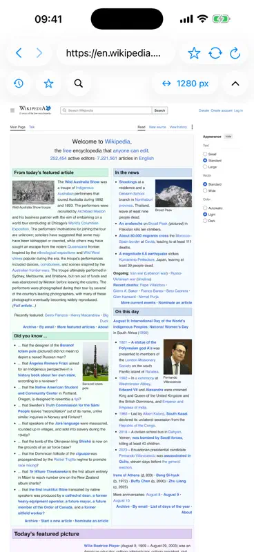Click the '7,221,561' articles count link
The height and width of the screenshot is (552, 254).
[x=107, y=159]
